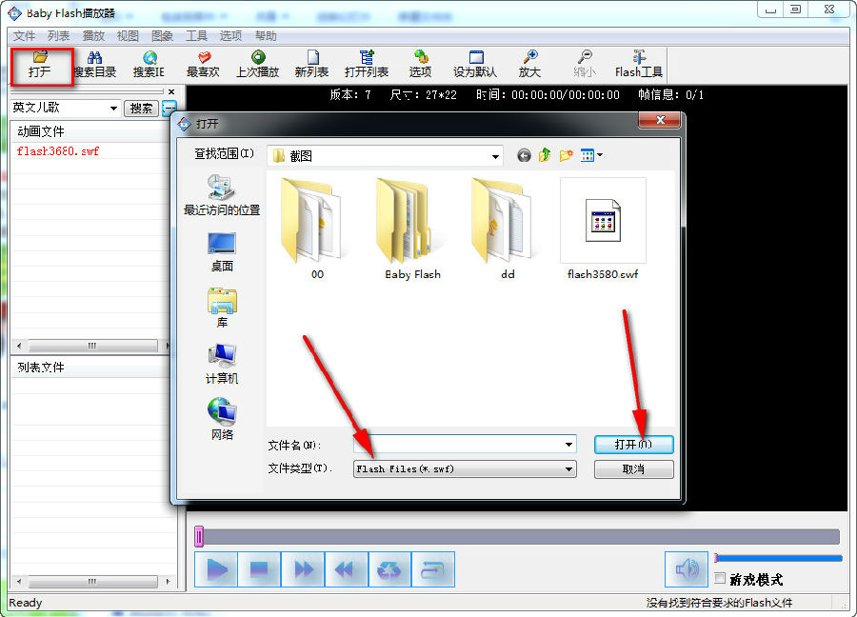Click the 打开 open file toolbar icon

(x=40, y=65)
